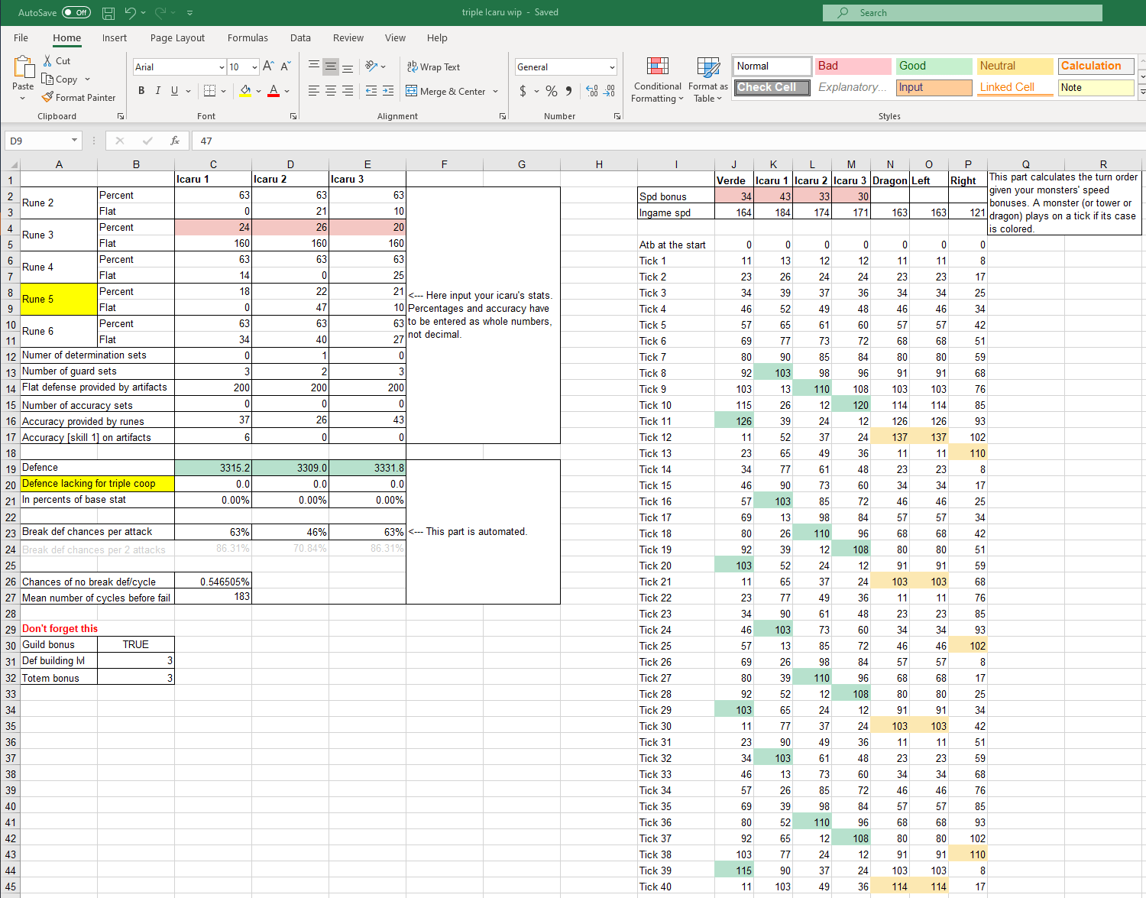Copy the selected cell
The width and height of the screenshot is (1146, 898).
60,79
